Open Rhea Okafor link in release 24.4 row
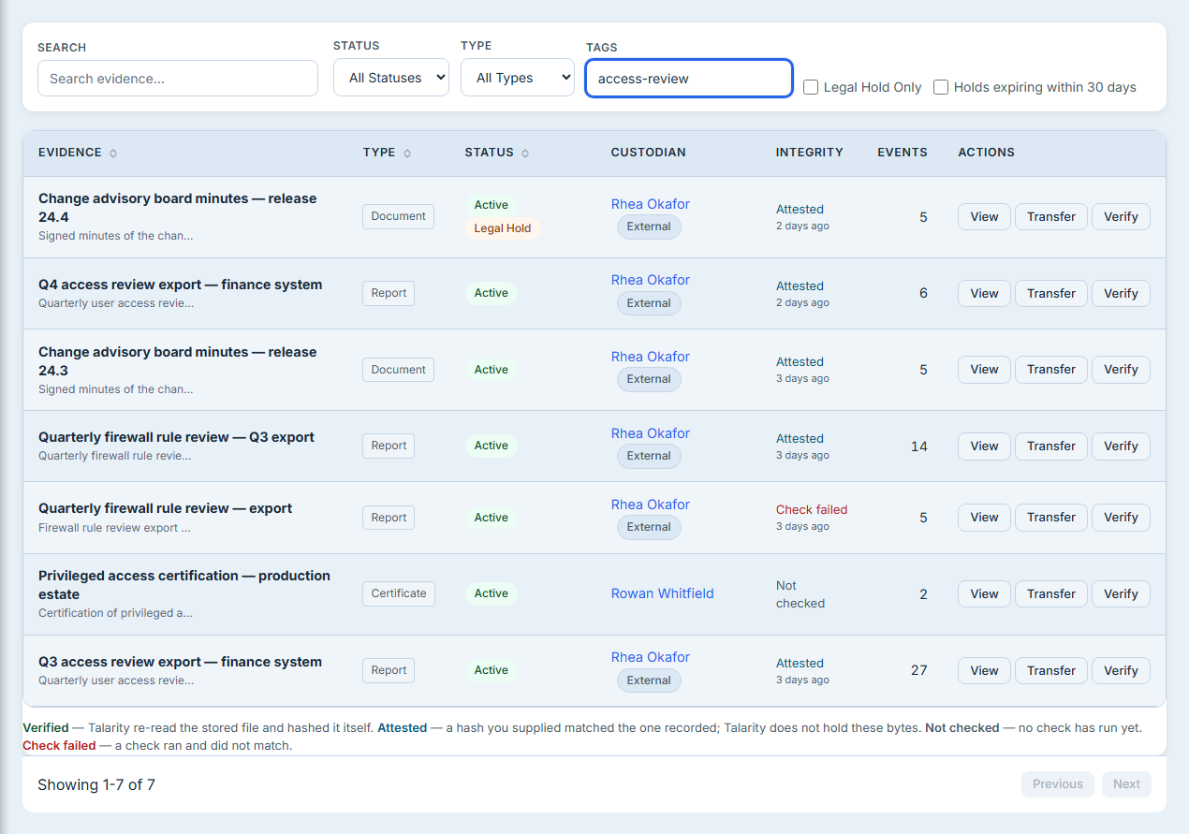 coord(650,204)
